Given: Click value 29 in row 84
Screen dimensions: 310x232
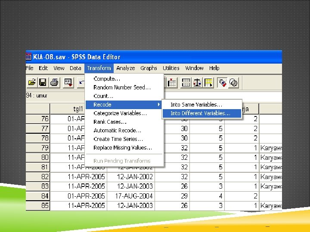Looking at the screenshot, I should (x=172, y=196).
